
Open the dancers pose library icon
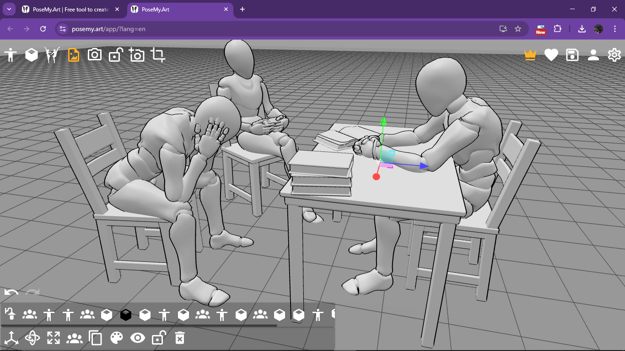click(x=52, y=55)
